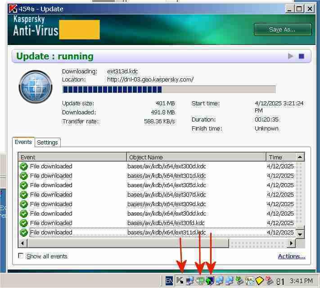
Task: Sort by the Event column header
Action: [72, 157]
